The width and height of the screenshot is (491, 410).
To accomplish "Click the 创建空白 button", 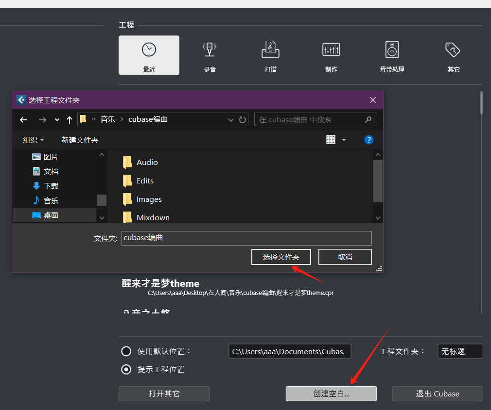I will point(331,394).
